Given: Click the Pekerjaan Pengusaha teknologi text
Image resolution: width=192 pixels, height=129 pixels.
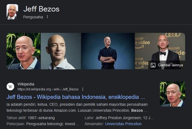Looking at the screenshot, I should (43, 124).
